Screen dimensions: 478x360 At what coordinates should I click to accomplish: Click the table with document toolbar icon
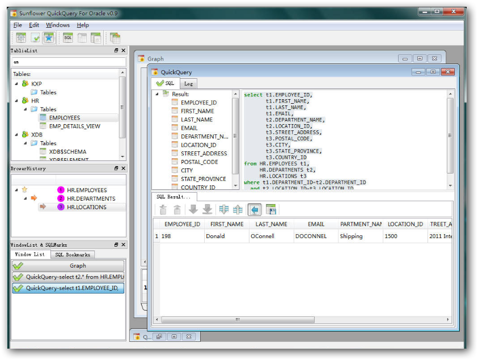tap(96, 38)
